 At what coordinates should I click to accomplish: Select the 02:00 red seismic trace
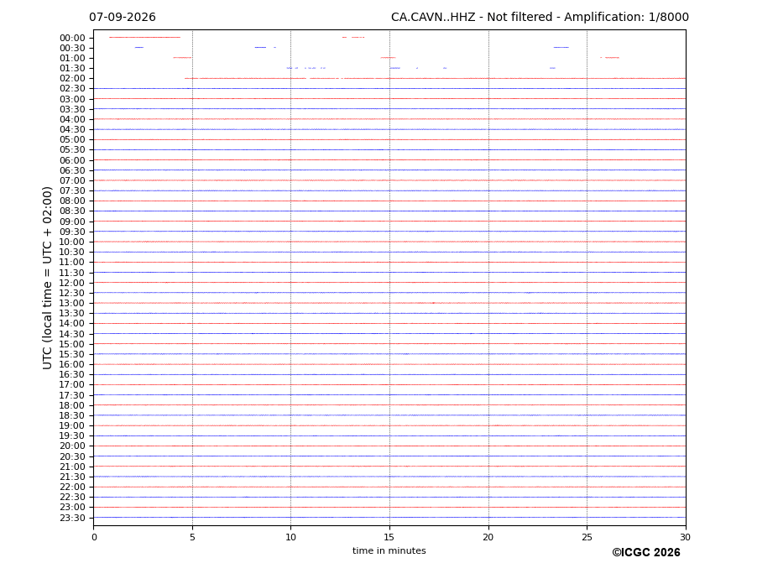pyautogui.click(x=435, y=78)
